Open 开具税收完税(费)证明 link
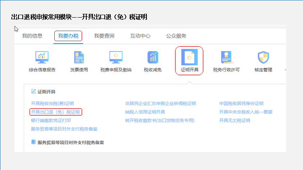The height and width of the screenshot is (170, 303). coord(52,104)
